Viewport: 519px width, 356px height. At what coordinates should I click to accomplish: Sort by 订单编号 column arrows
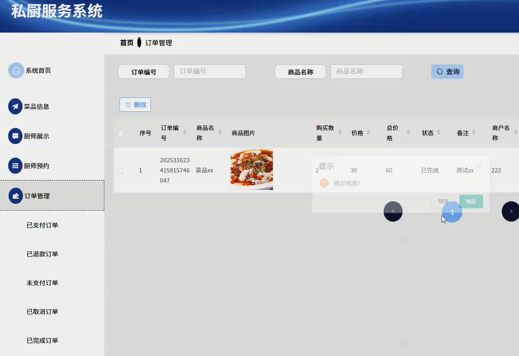click(185, 132)
